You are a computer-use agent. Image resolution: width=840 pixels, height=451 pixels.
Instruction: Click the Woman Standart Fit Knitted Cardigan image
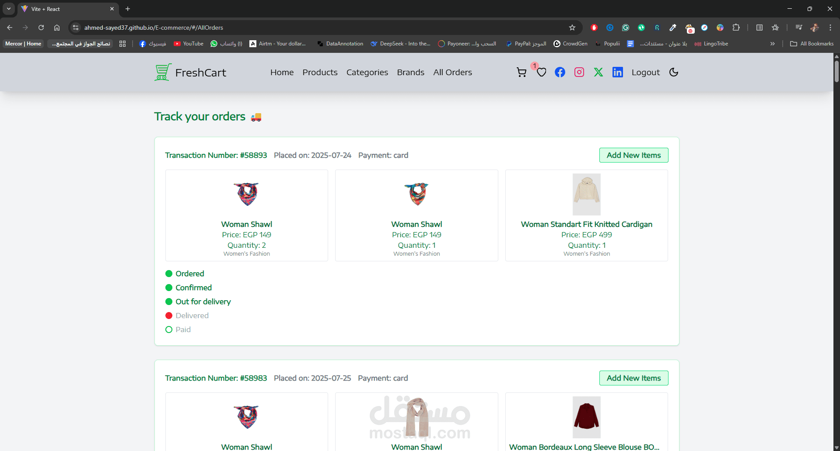coord(587,194)
